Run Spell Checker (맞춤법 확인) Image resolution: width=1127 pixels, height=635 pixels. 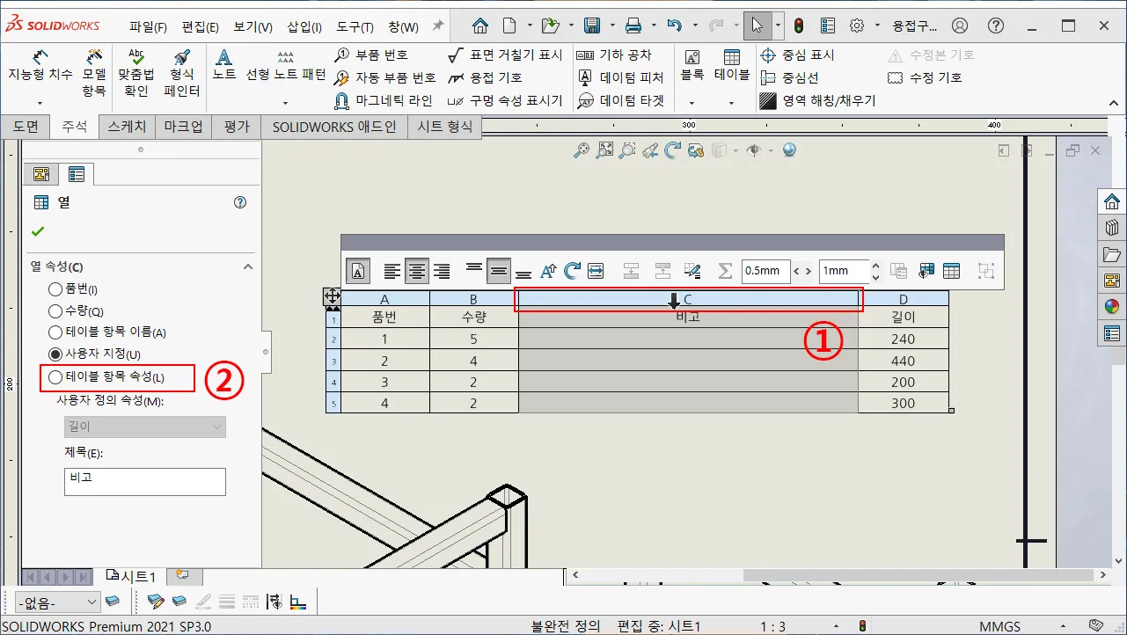pyautogui.click(x=136, y=72)
